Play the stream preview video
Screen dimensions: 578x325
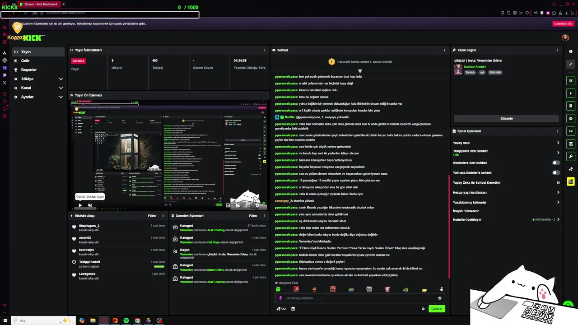pyautogui.click(x=80, y=205)
